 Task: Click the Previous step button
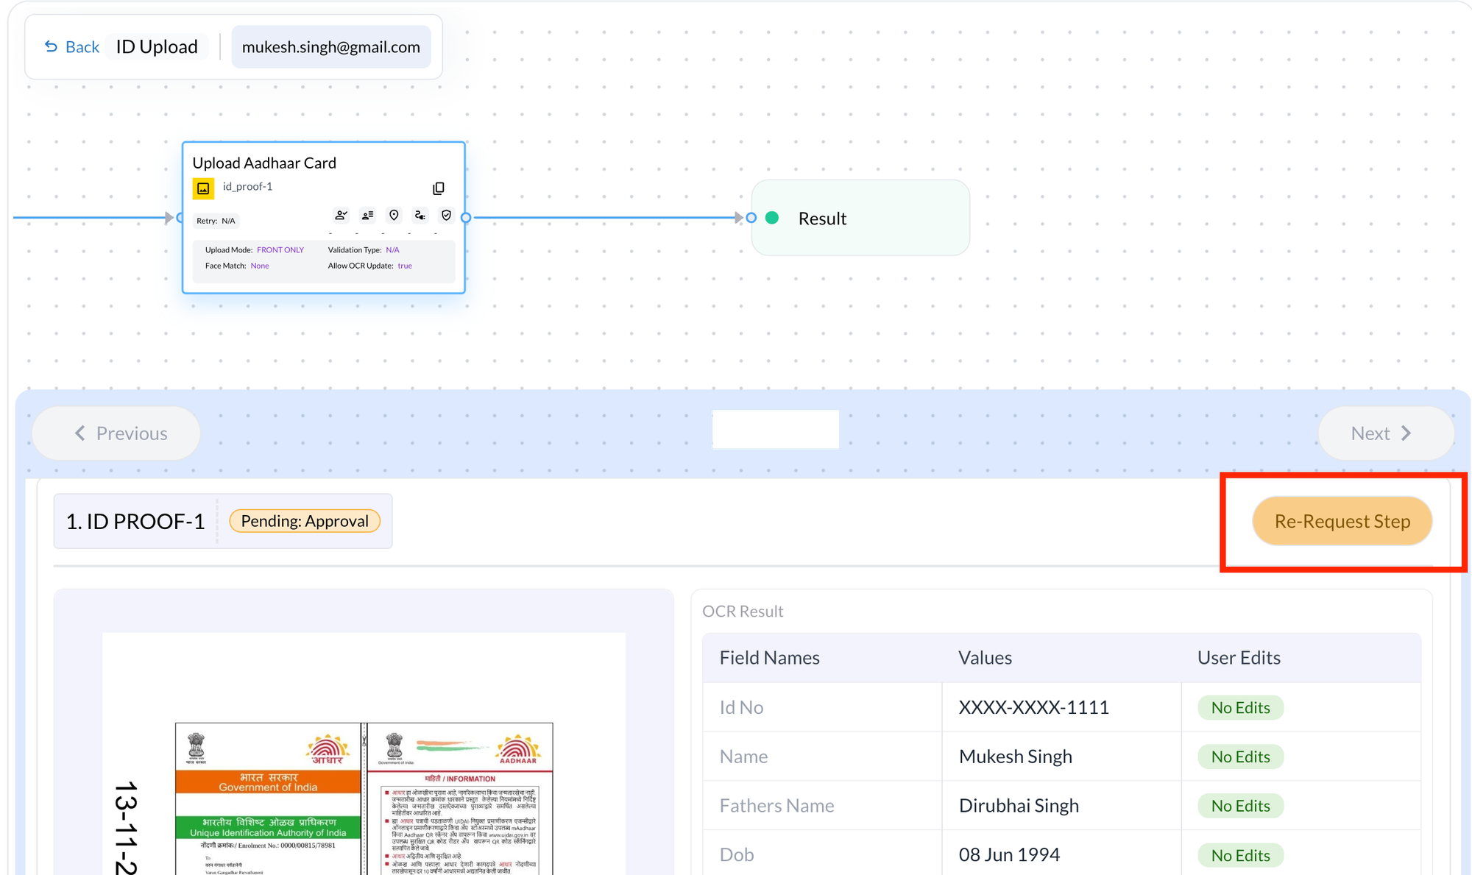point(116,433)
